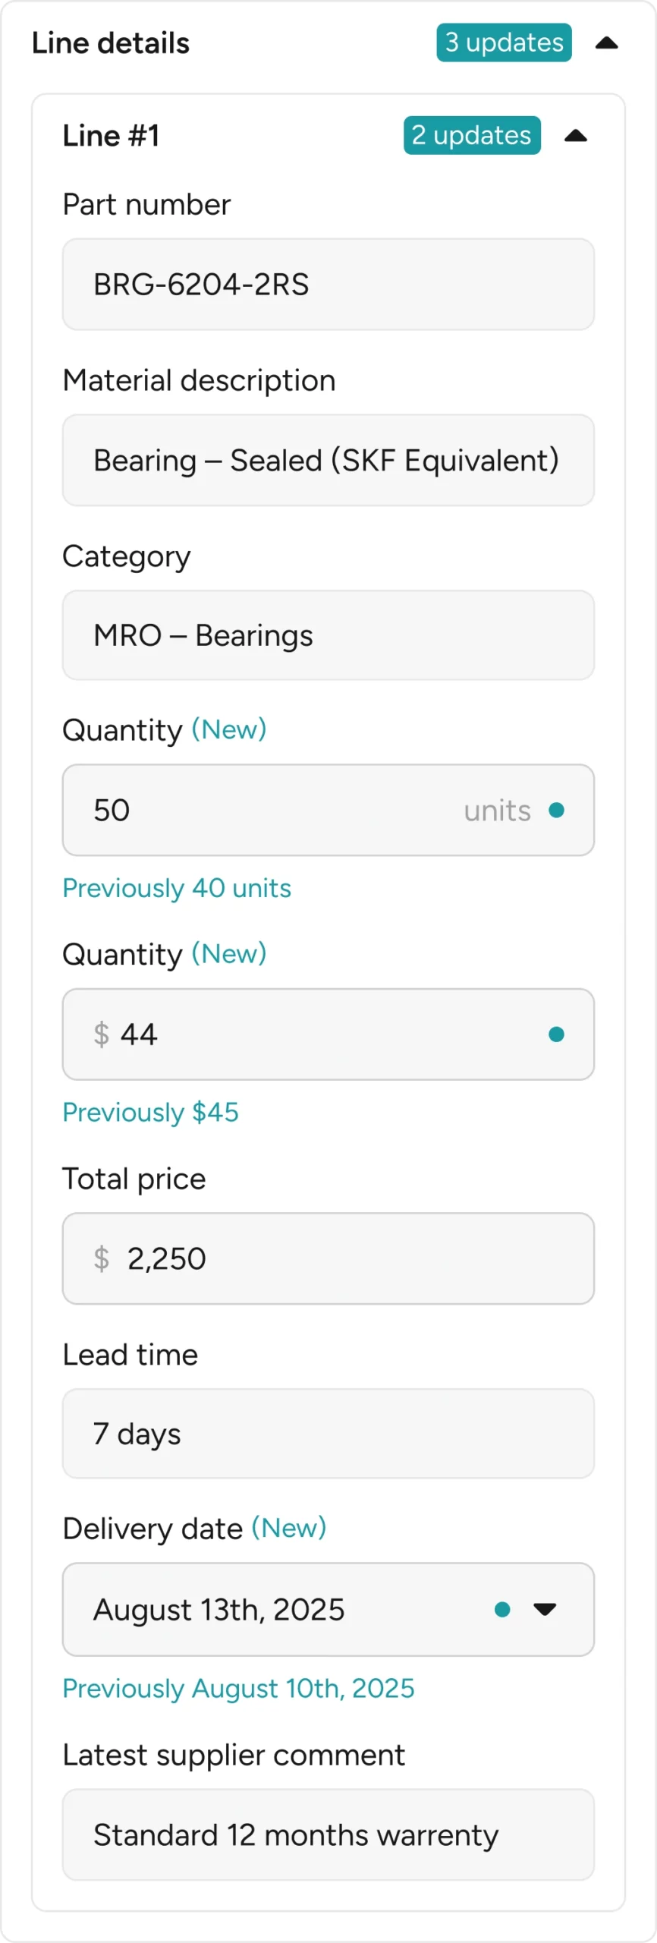The image size is (657, 1943).
Task: Click 'Previously August 10th, 2025' note
Action: point(238,1688)
